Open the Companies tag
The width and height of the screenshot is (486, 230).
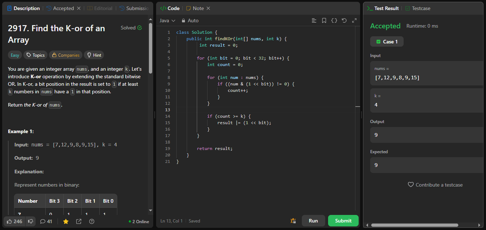pos(65,55)
